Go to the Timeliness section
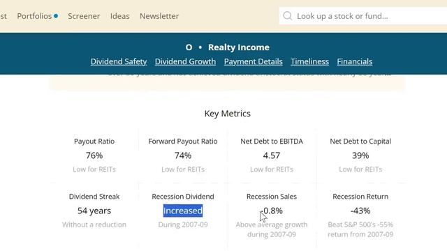The image size is (447, 251). point(309,61)
